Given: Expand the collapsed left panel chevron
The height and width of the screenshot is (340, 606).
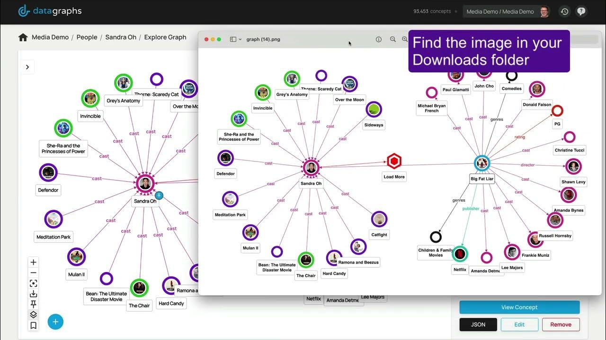Looking at the screenshot, I should point(27,67).
